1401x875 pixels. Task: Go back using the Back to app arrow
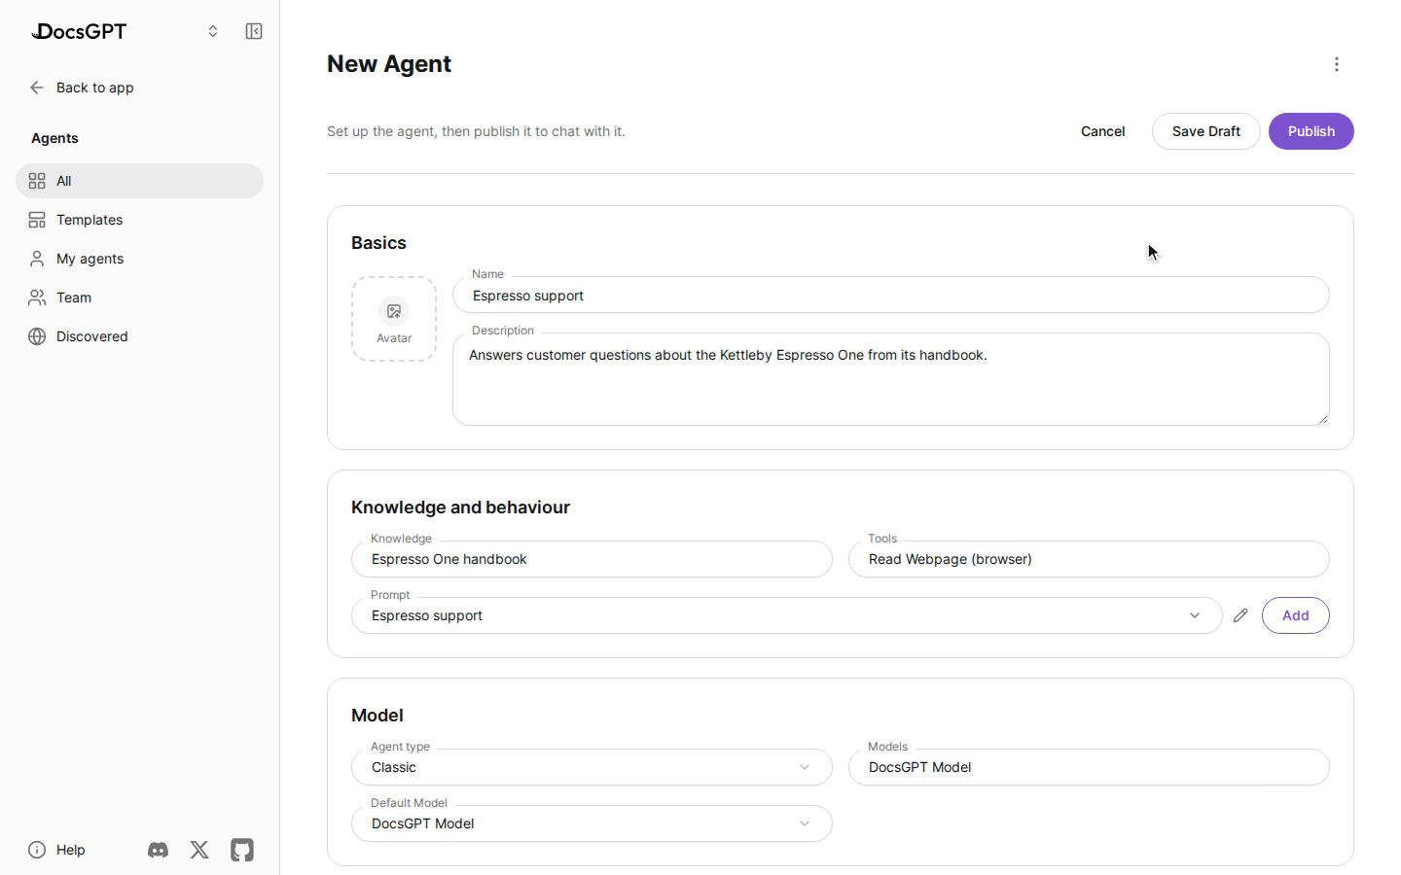click(x=37, y=87)
